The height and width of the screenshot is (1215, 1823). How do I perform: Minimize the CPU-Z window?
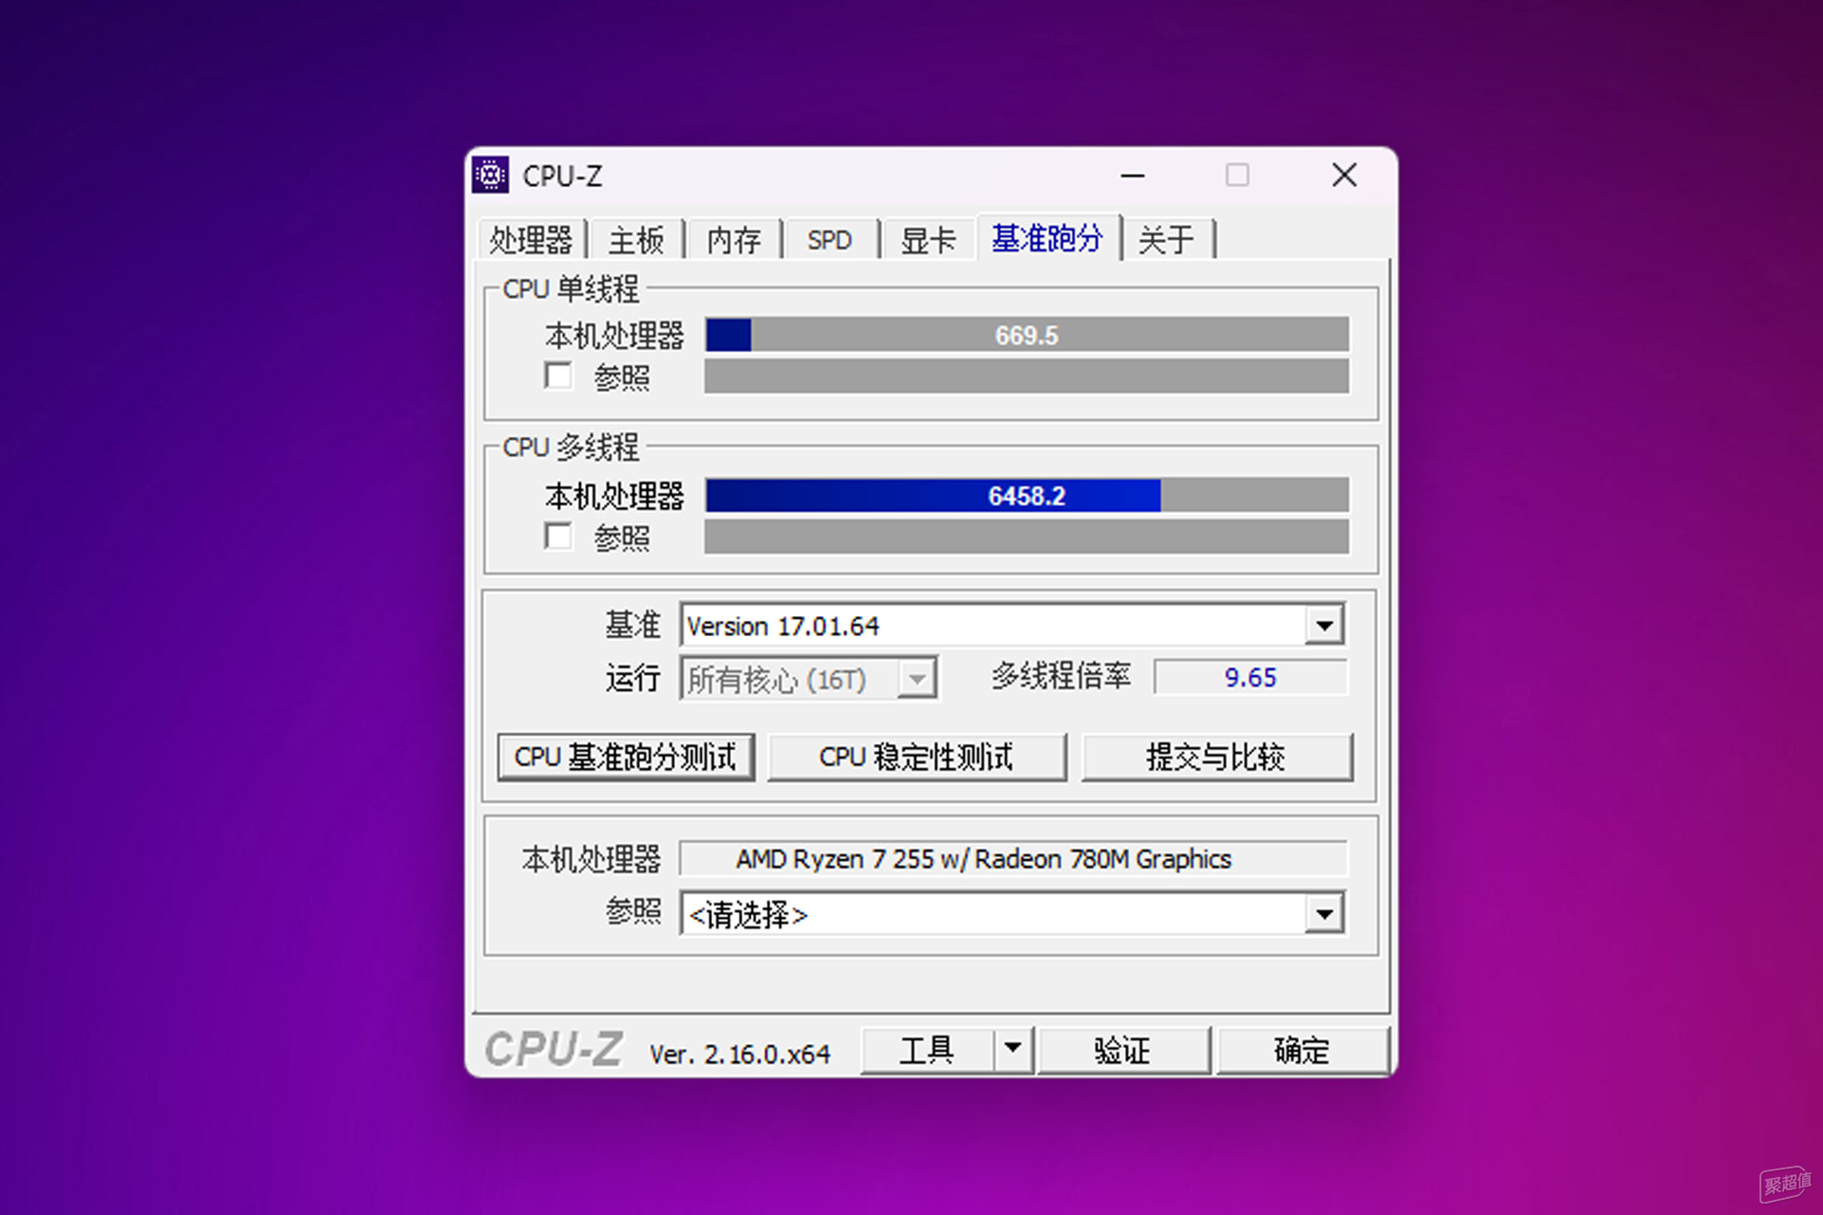click(1133, 176)
